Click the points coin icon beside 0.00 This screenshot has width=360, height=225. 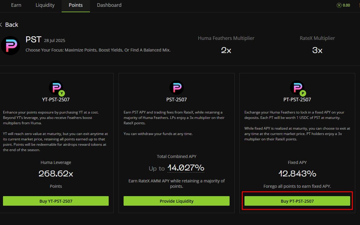(339, 5)
